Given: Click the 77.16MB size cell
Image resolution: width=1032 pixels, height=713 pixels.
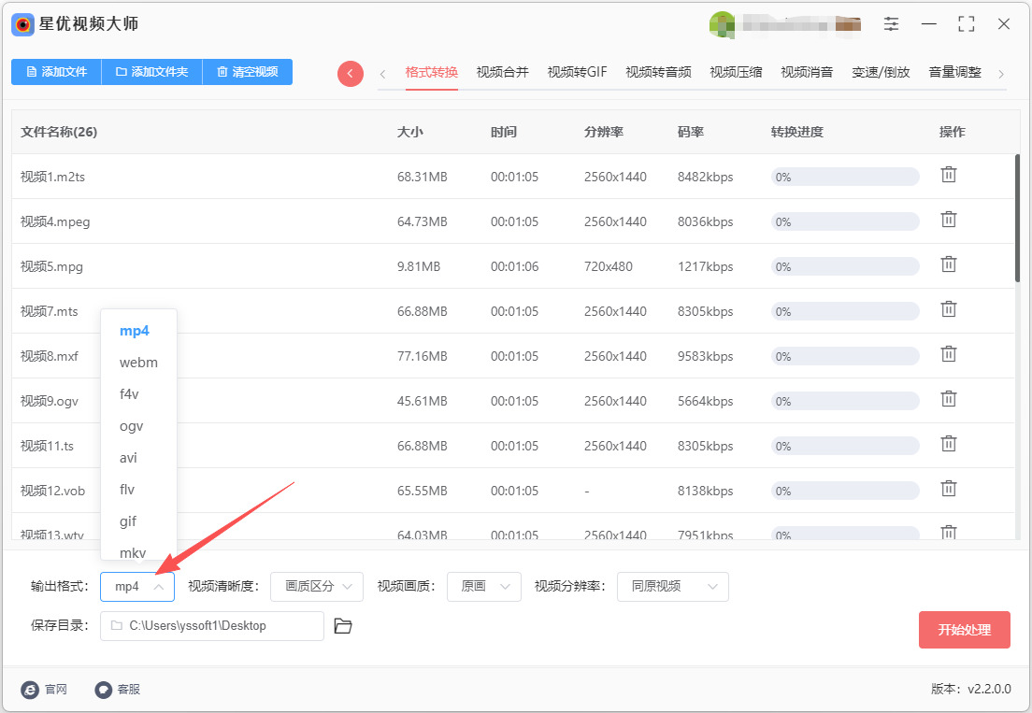Looking at the screenshot, I should (x=422, y=356).
